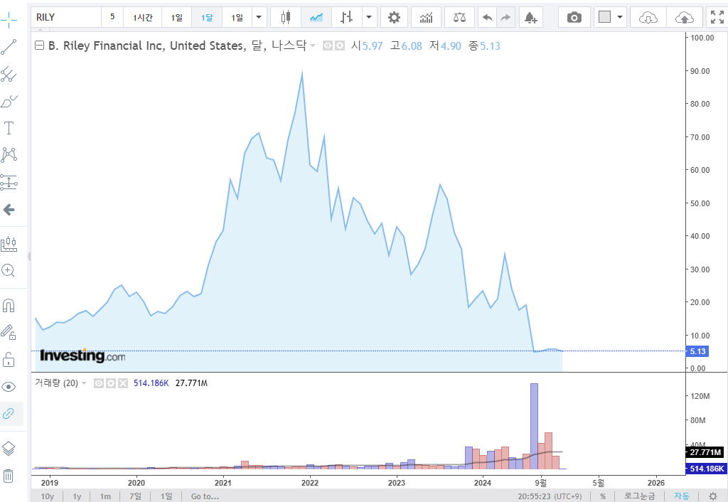Select the trend line drawing tool
The image size is (728, 502).
(9, 47)
